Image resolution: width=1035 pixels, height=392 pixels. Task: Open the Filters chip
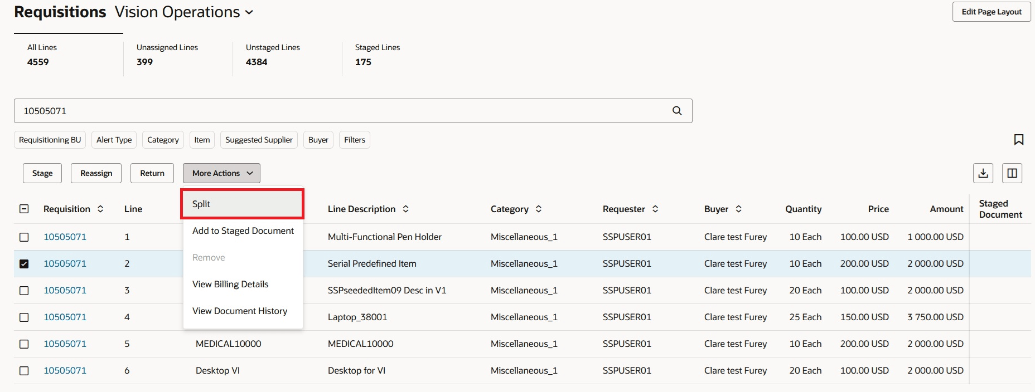coord(355,140)
